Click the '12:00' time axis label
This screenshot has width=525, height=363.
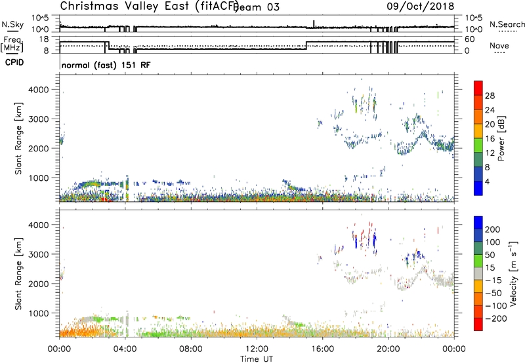tap(257, 349)
